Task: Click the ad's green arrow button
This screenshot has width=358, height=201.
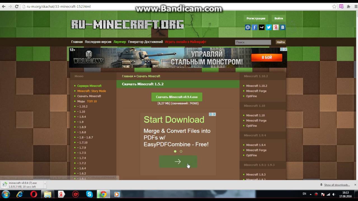Action: click(178, 162)
